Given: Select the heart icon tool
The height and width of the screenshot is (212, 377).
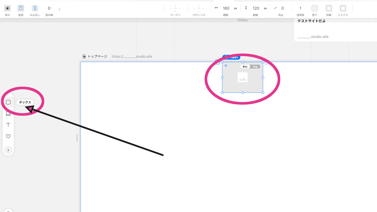Looking at the screenshot, I should [8, 136].
